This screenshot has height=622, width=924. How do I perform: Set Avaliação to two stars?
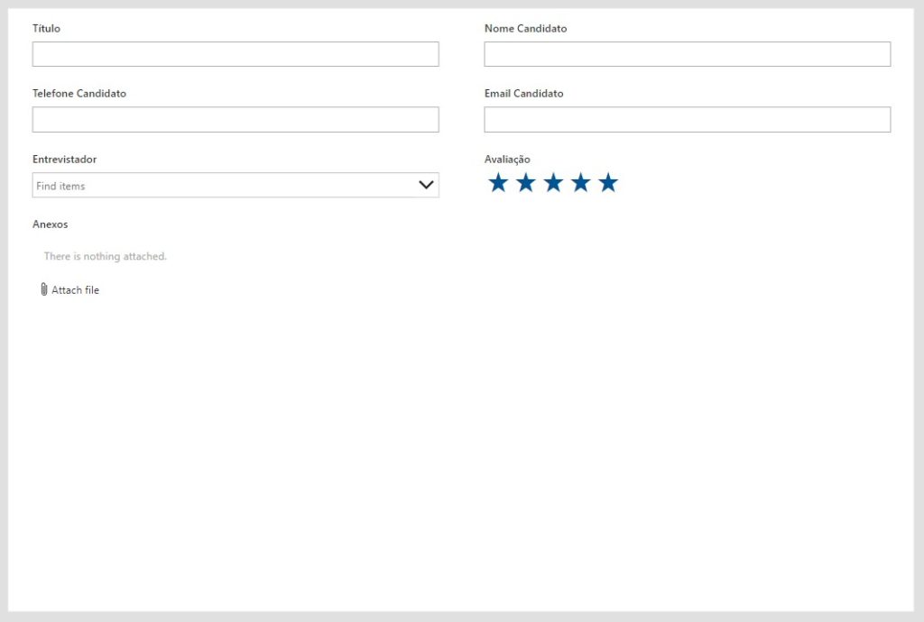click(526, 183)
